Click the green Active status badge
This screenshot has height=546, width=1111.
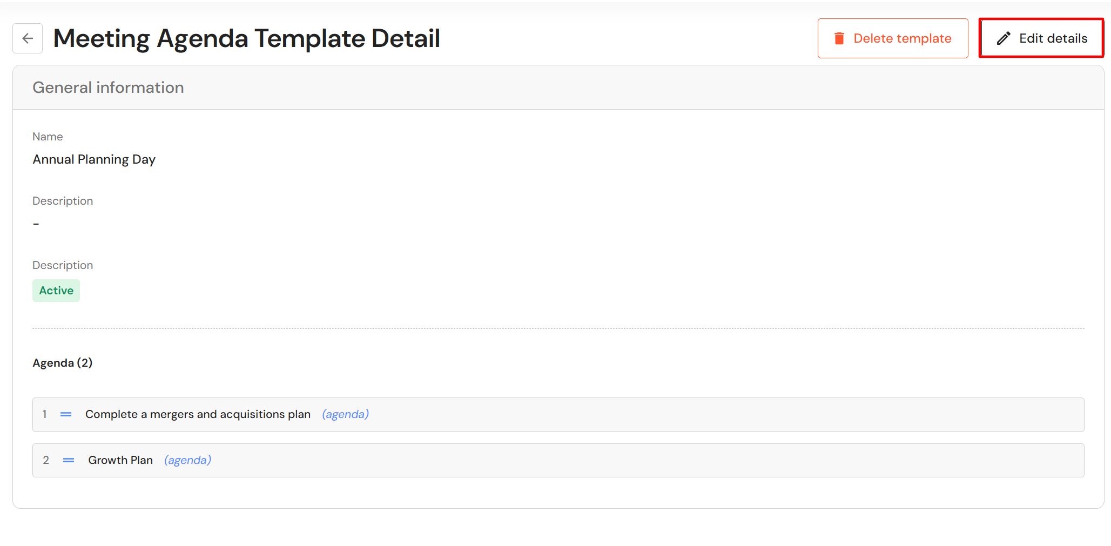[56, 291]
